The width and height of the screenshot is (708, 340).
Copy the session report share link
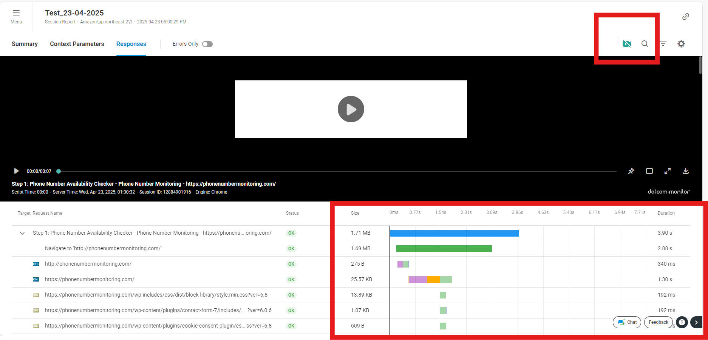point(685,17)
